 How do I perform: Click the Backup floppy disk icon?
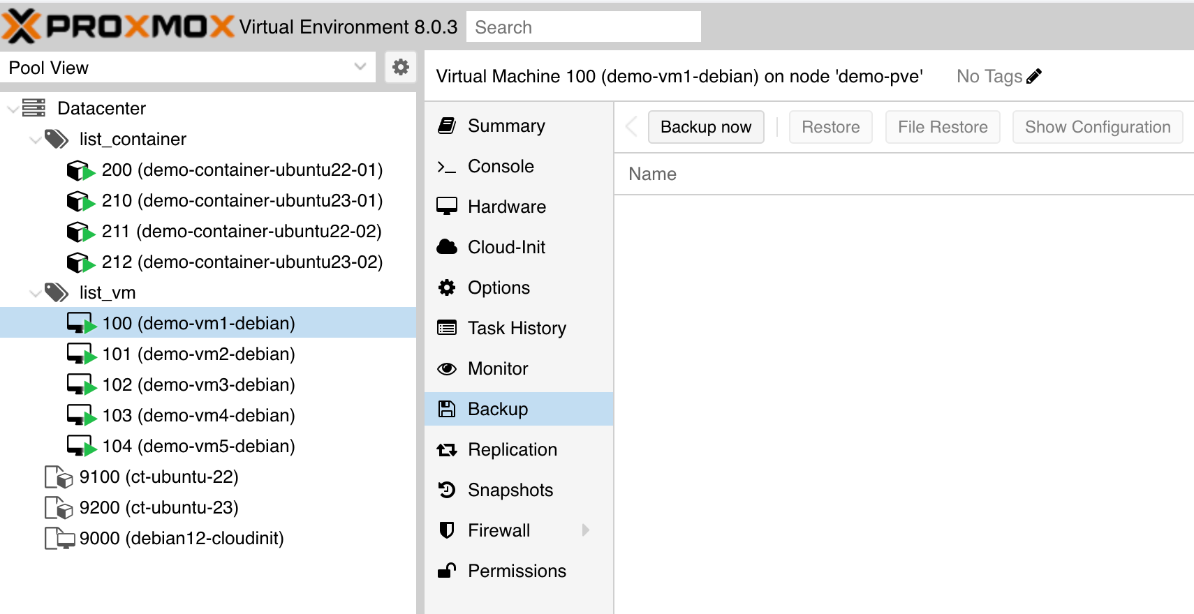pos(447,409)
